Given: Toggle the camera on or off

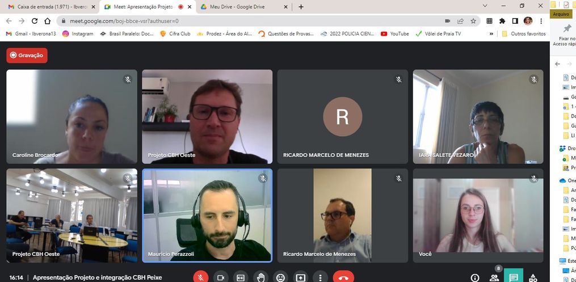Looking at the screenshot, I should [x=221, y=277].
